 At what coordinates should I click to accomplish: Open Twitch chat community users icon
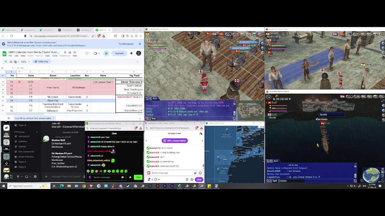pos(201,133)
